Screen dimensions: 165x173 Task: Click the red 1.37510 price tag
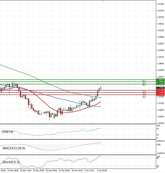pyautogui.click(x=160, y=94)
